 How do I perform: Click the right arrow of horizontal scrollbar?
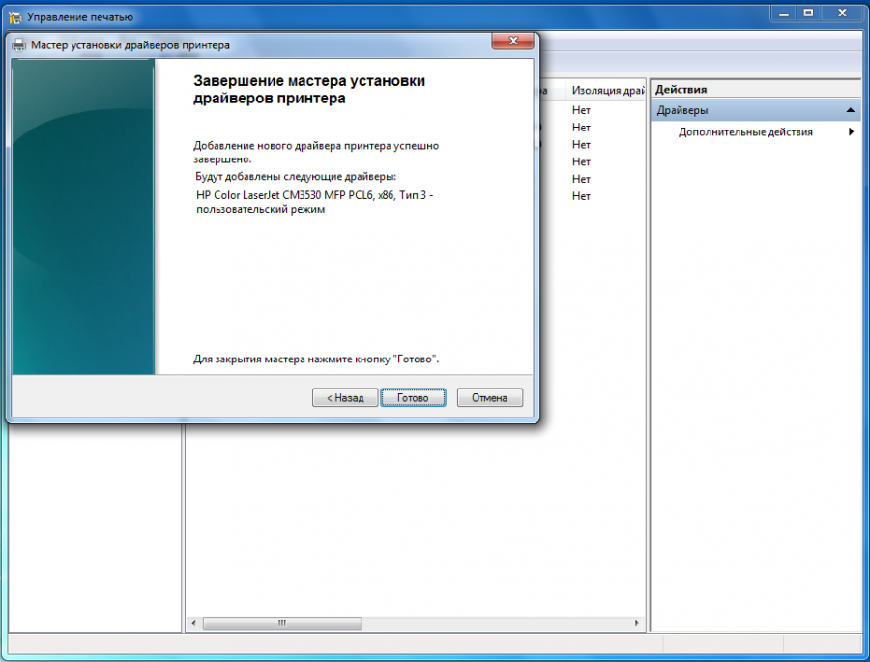[x=636, y=623]
